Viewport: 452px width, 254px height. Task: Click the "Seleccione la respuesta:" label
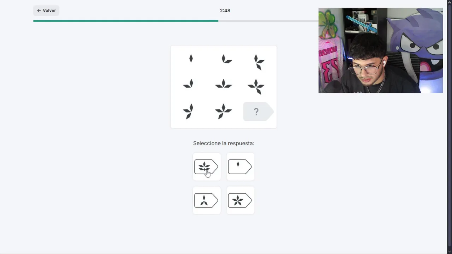[224, 143]
